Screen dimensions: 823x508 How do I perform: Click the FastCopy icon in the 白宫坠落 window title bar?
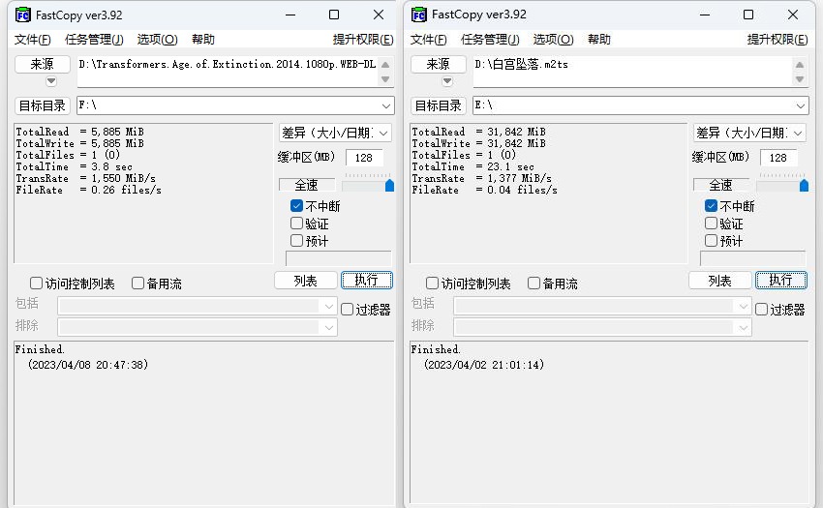pos(418,15)
